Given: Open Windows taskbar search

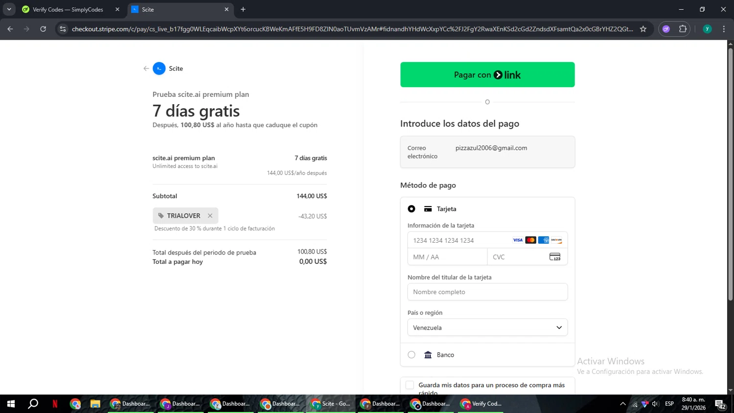Looking at the screenshot, I should (33, 404).
